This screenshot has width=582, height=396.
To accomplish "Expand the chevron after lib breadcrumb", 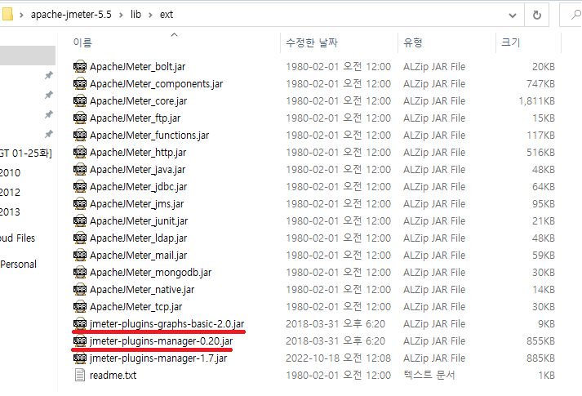I will [150, 15].
